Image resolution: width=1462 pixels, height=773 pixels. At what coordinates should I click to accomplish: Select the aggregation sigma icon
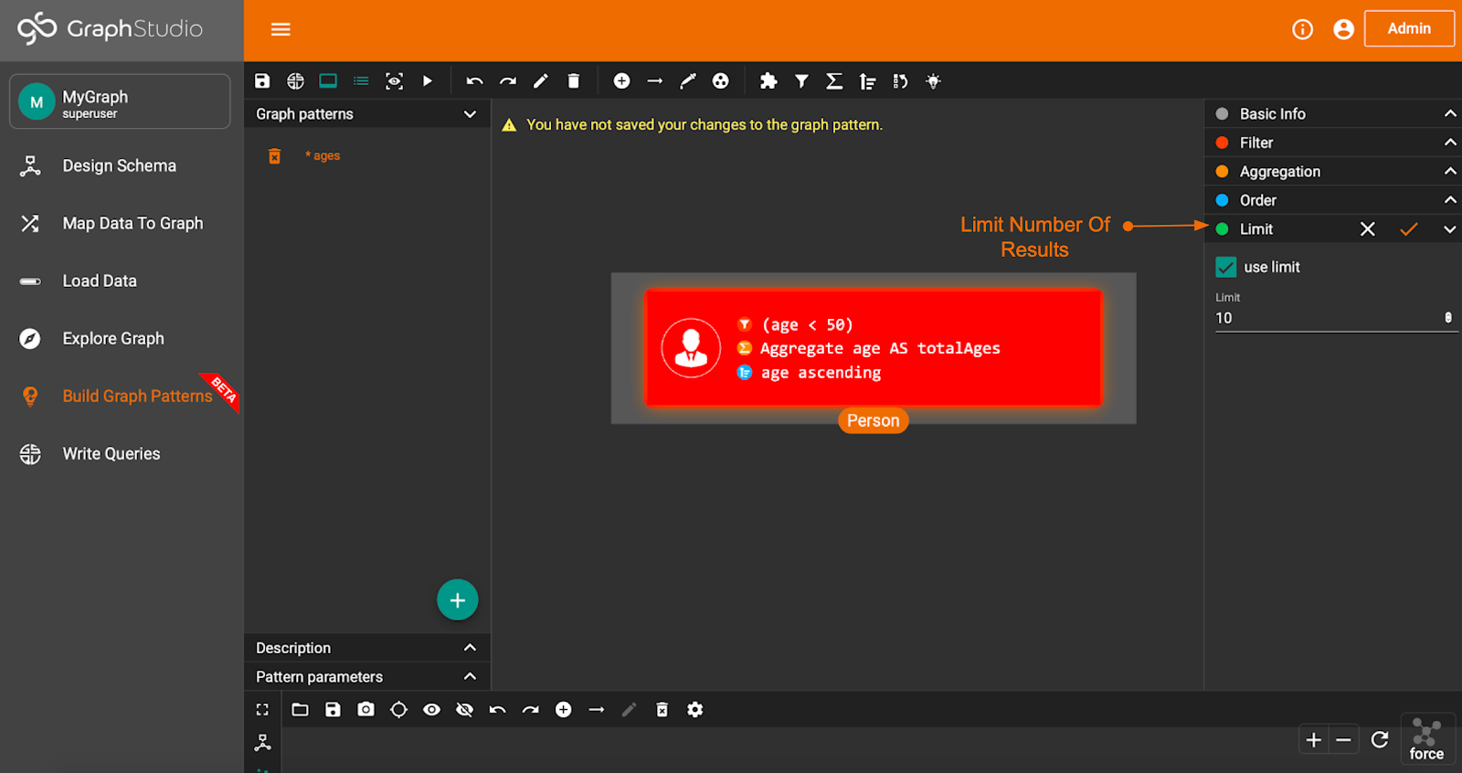point(834,81)
